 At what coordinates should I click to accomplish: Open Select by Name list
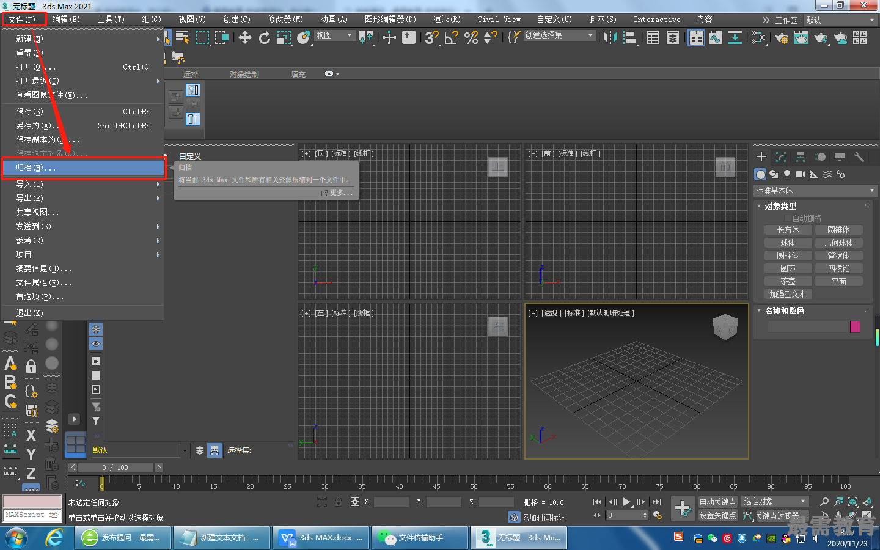click(183, 38)
